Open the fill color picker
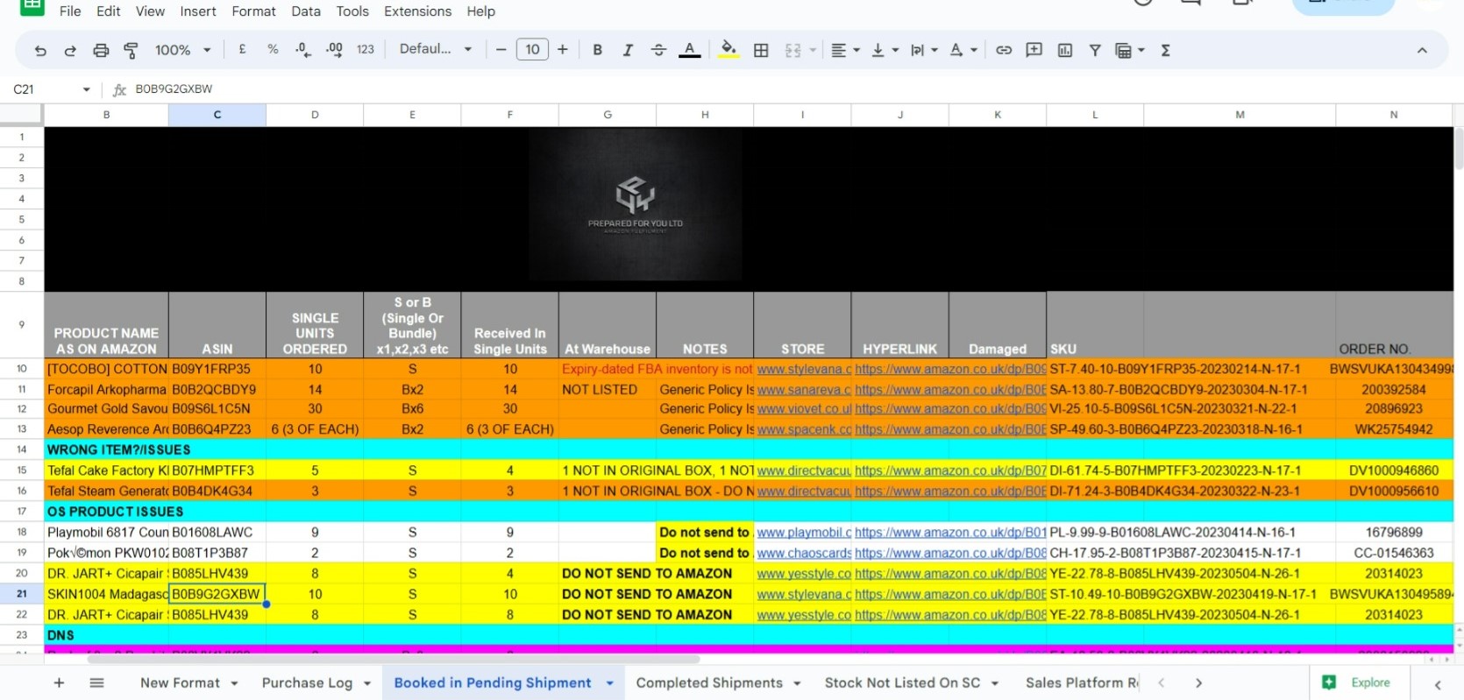Screen dimensions: 1464x700 (728, 50)
